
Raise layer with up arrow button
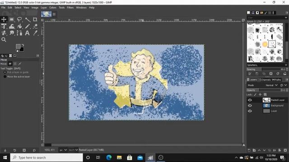coord(259,150)
